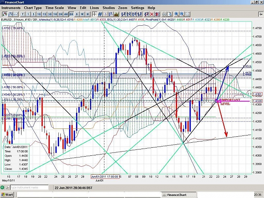Open the Studies menu
The width and height of the screenshot is (264, 198).
click(109, 8)
